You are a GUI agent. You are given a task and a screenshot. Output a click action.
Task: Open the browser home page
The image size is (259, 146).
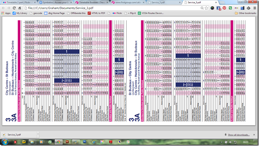tap(20, 8)
